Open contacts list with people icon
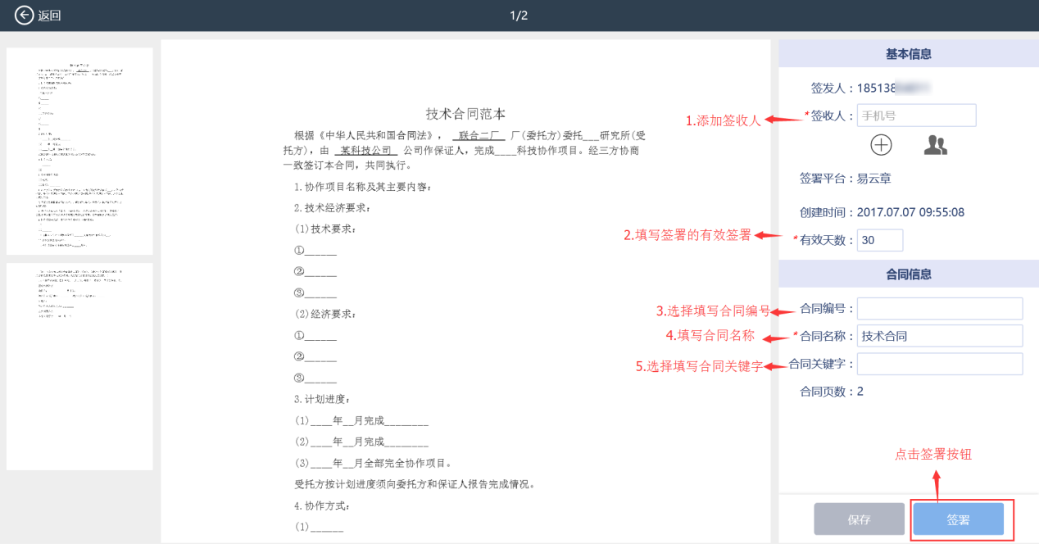1039x544 pixels. [935, 145]
